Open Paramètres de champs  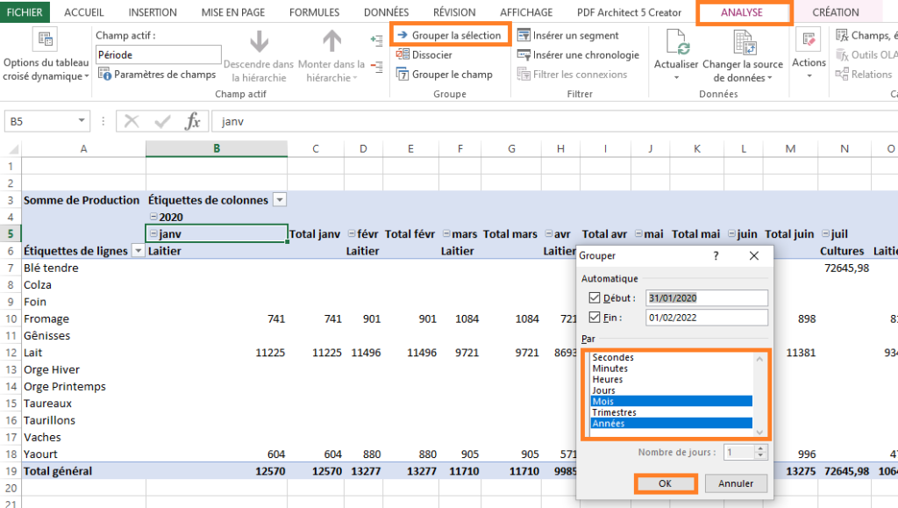point(157,74)
